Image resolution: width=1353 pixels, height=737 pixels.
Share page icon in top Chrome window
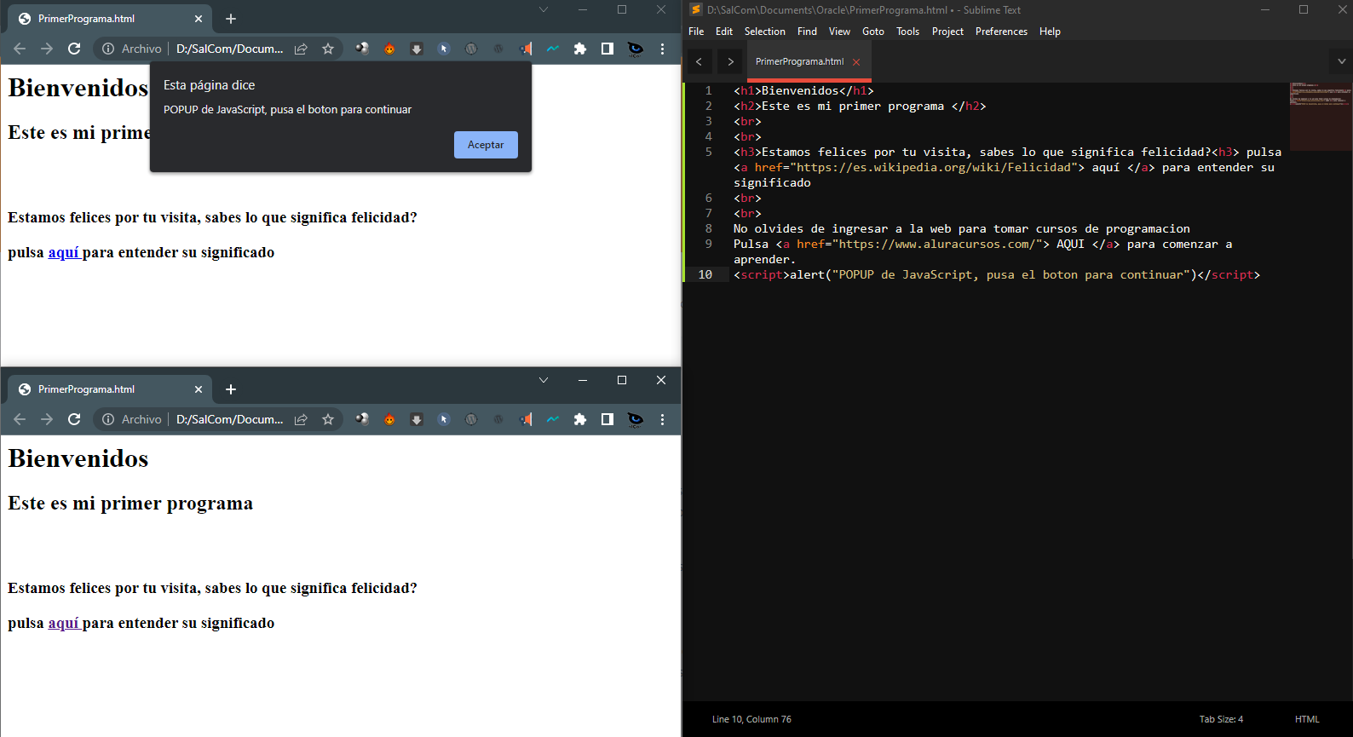pyautogui.click(x=301, y=49)
